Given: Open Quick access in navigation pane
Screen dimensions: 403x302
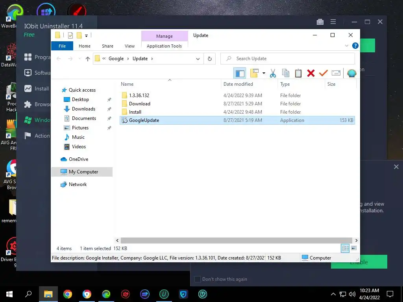Looking at the screenshot, I should 82,90.
